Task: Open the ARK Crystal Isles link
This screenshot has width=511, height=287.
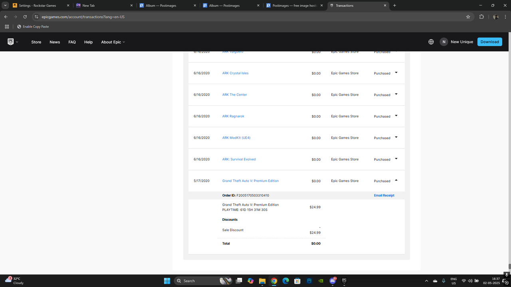Action: 236,73
